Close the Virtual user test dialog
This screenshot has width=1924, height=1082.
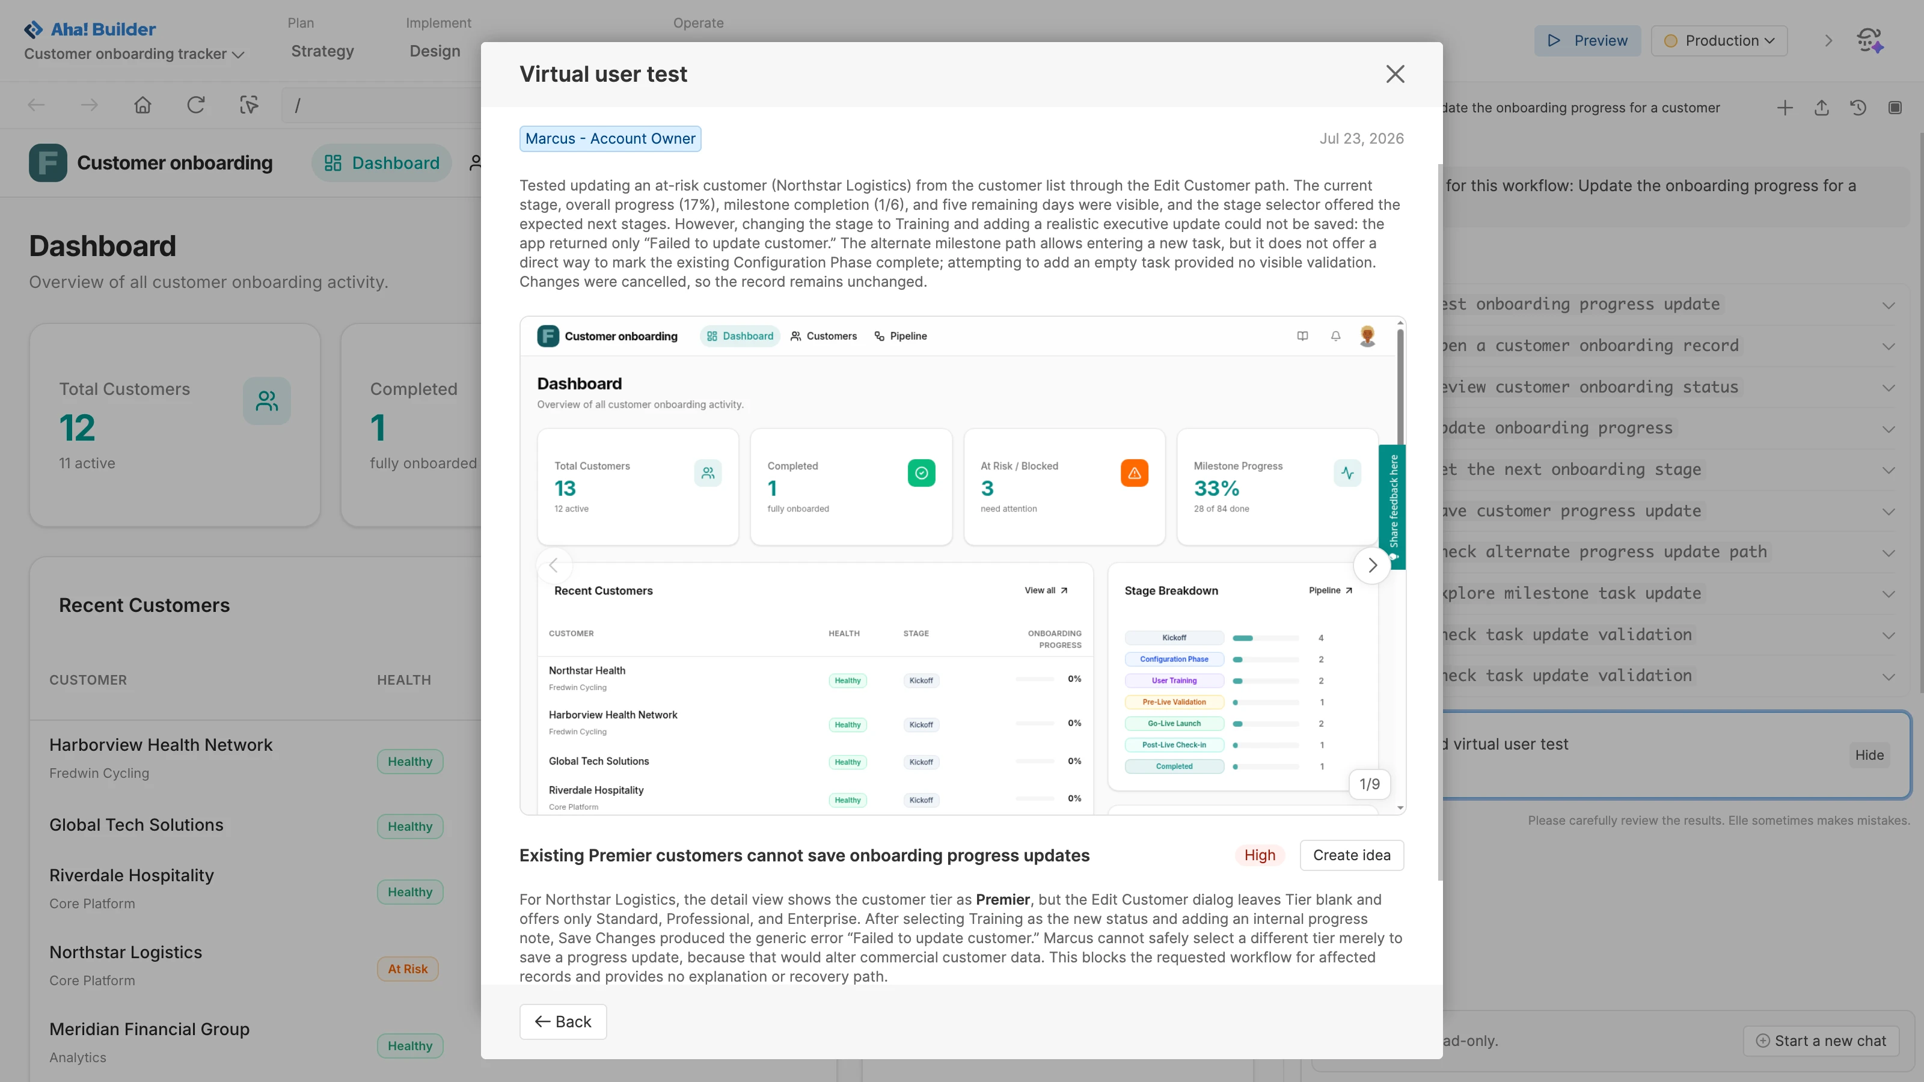(x=1394, y=74)
